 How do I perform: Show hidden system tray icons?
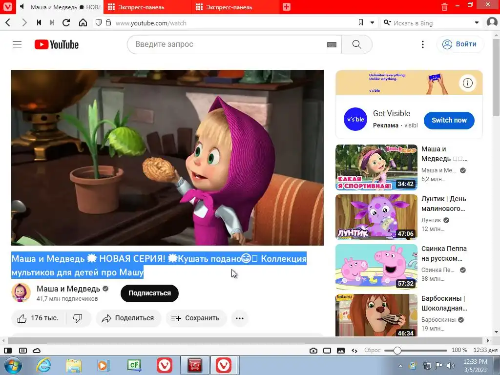(400, 366)
